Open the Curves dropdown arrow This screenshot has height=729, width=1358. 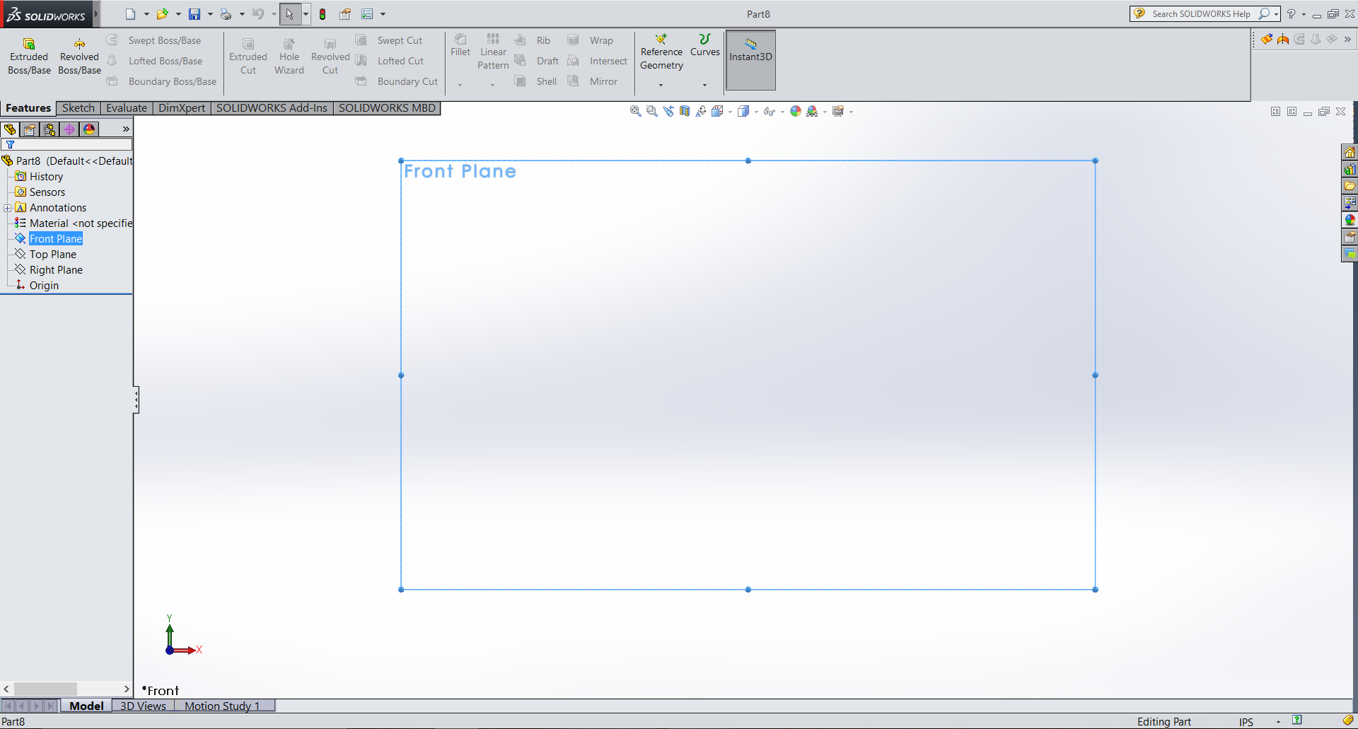pyautogui.click(x=704, y=85)
